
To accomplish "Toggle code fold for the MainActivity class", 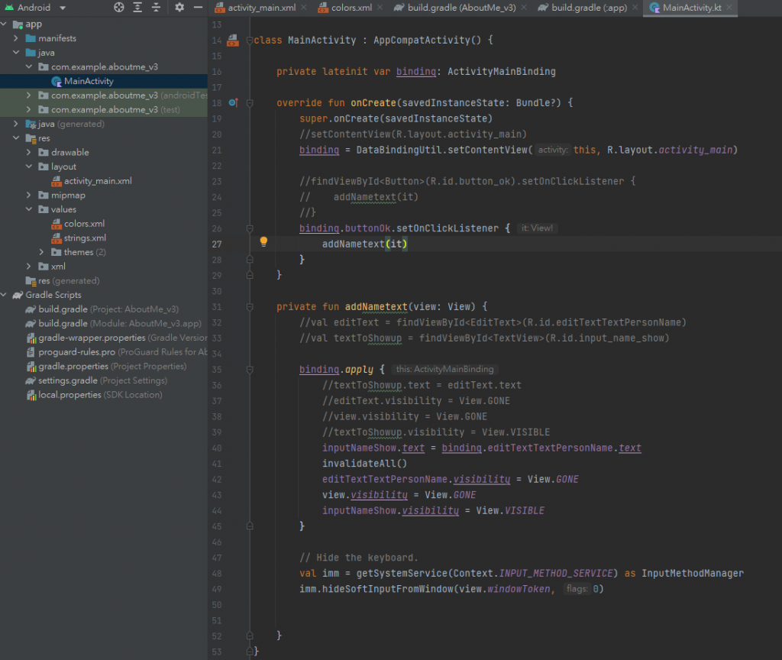I will coord(249,40).
